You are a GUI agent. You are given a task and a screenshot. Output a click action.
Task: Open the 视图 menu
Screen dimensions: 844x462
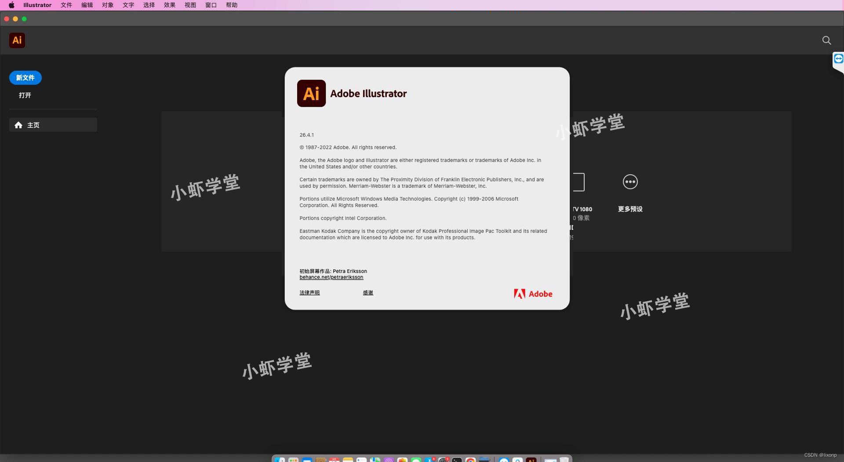190,5
